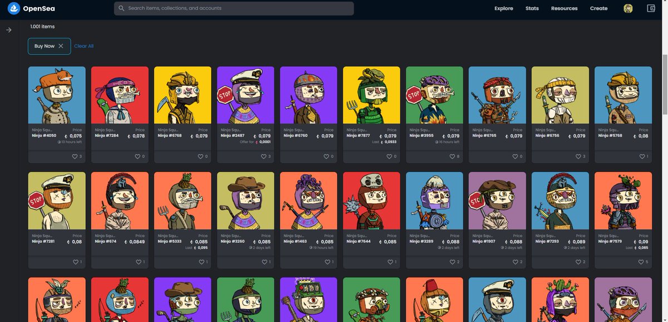This screenshot has width=668, height=322.
Task: Open the search input field suggestions
Action: click(234, 8)
